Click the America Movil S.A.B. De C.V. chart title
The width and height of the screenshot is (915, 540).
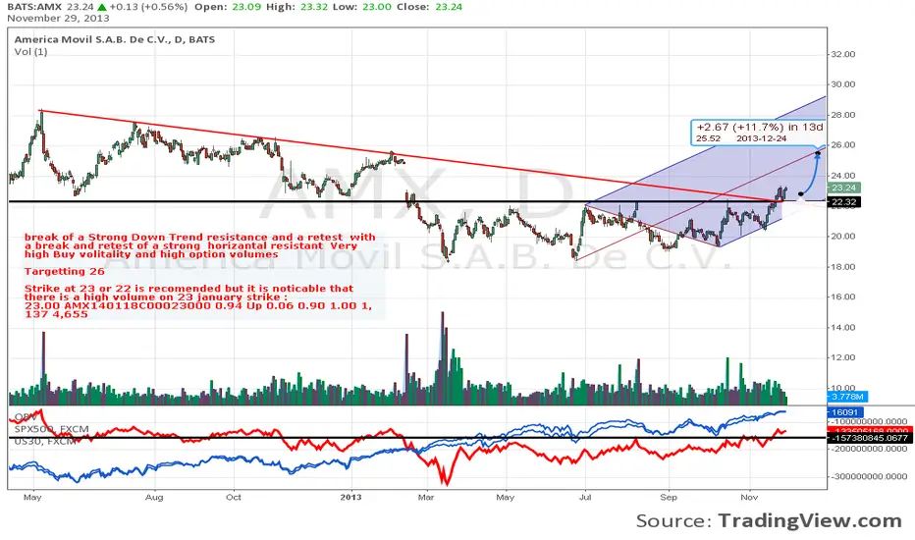coord(114,39)
